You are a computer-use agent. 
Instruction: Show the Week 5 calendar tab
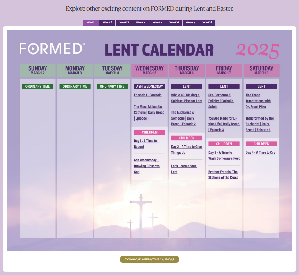point(157,23)
